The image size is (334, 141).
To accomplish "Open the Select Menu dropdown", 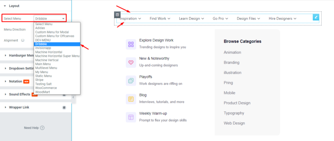I will [x=50, y=19].
